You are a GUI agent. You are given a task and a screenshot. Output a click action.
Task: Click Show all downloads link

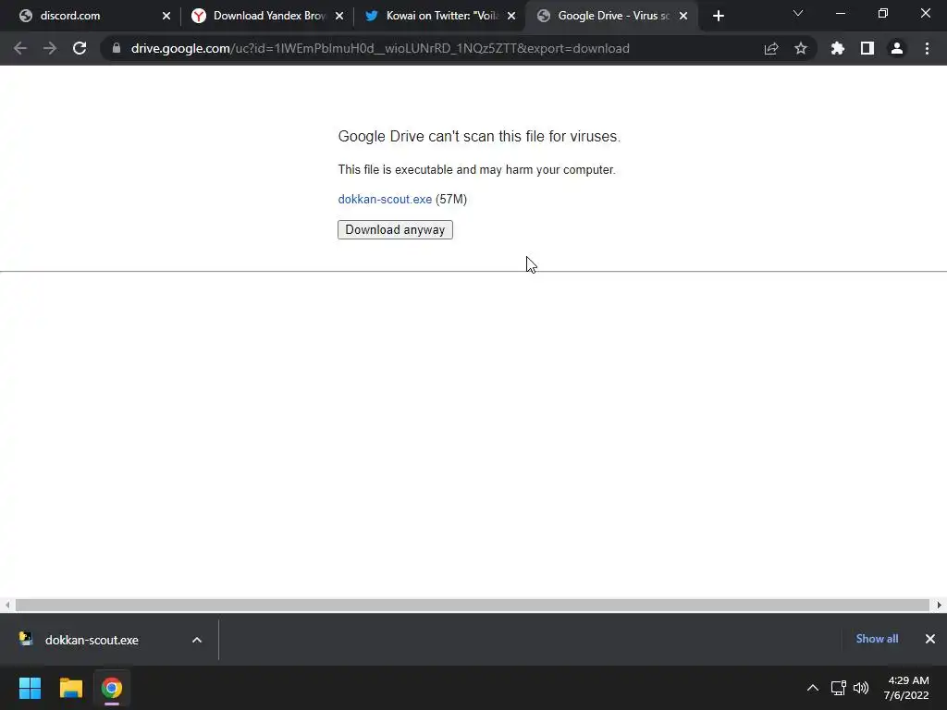point(877,639)
